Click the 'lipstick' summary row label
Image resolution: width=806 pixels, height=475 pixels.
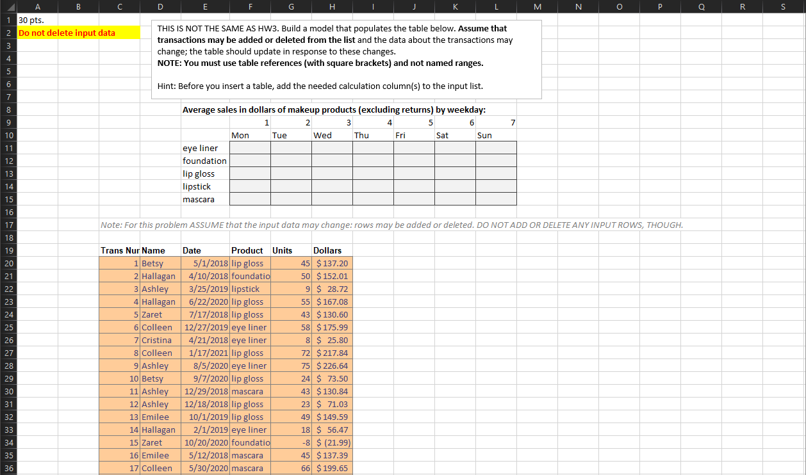coord(205,186)
